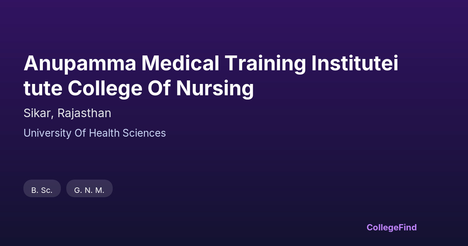This screenshot has height=246, width=468.
Task: Click the B. Sc. course tag
Action: tap(42, 190)
